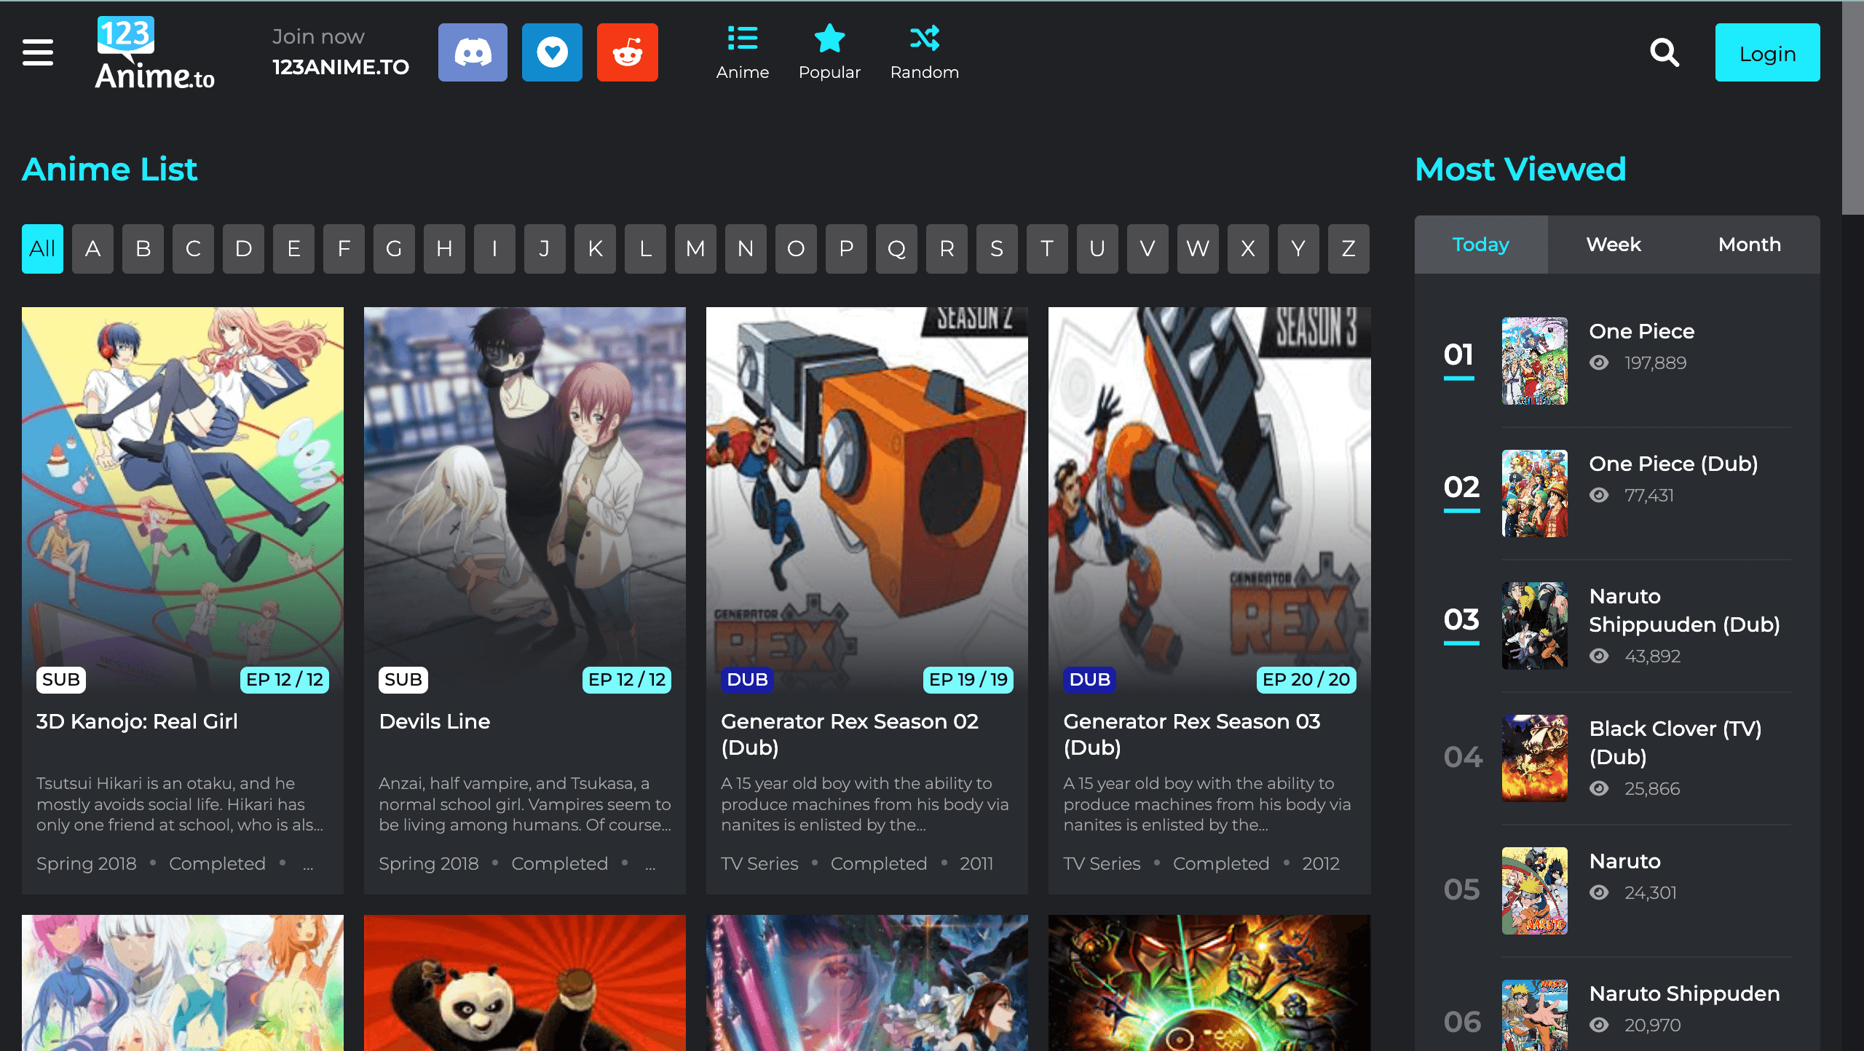Click the Most Viewed heading
Screen dimensions: 1864x1051
(x=1520, y=170)
